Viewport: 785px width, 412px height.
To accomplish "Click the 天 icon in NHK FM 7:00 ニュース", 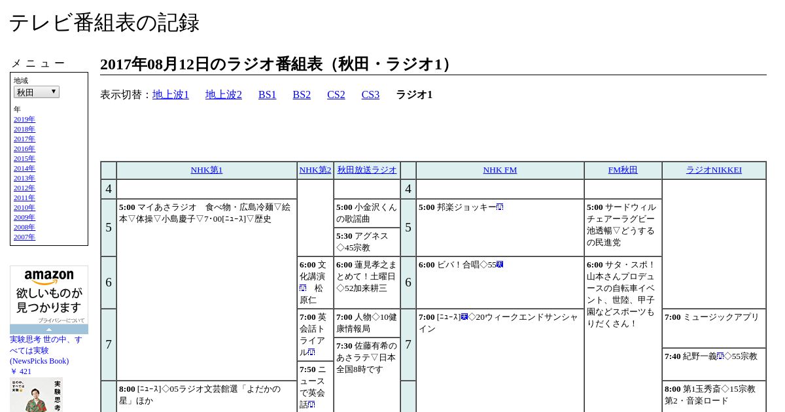I will tap(464, 317).
